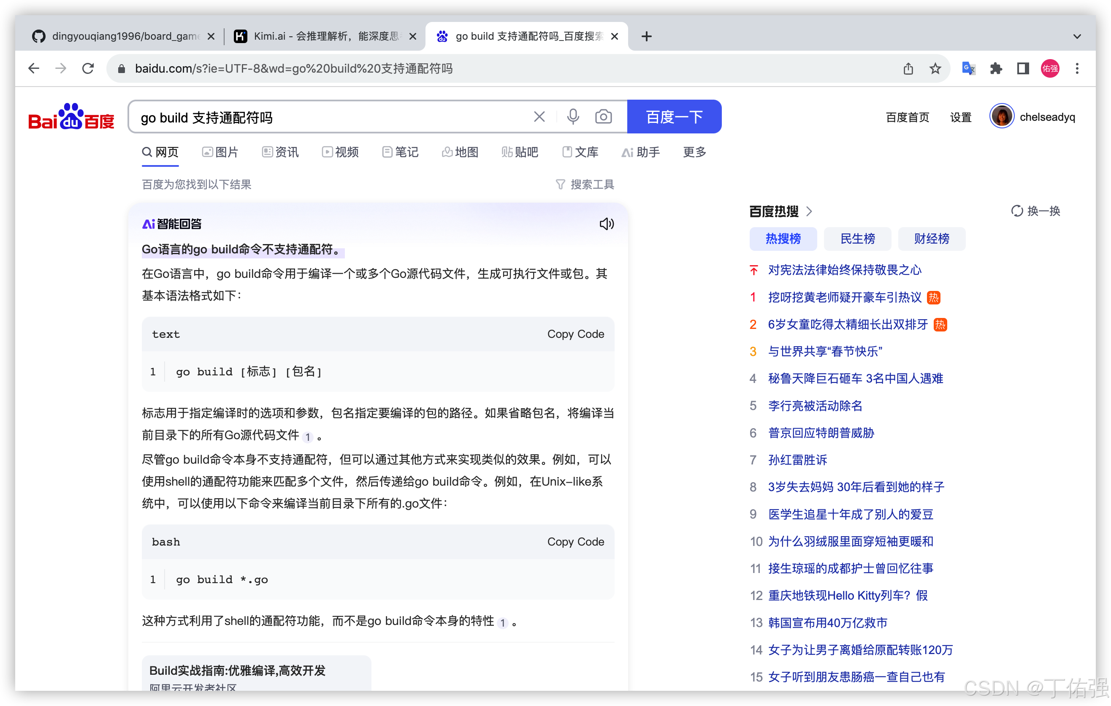The width and height of the screenshot is (1111, 706).
Task: Open 挖呀挖黄老师疑开豪车引热议
Action: [844, 297]
